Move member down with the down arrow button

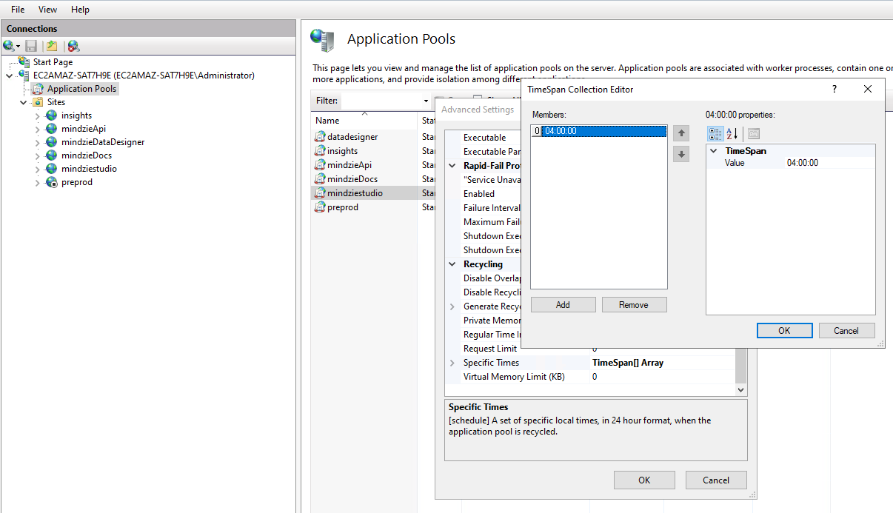(x=682, y=155)
